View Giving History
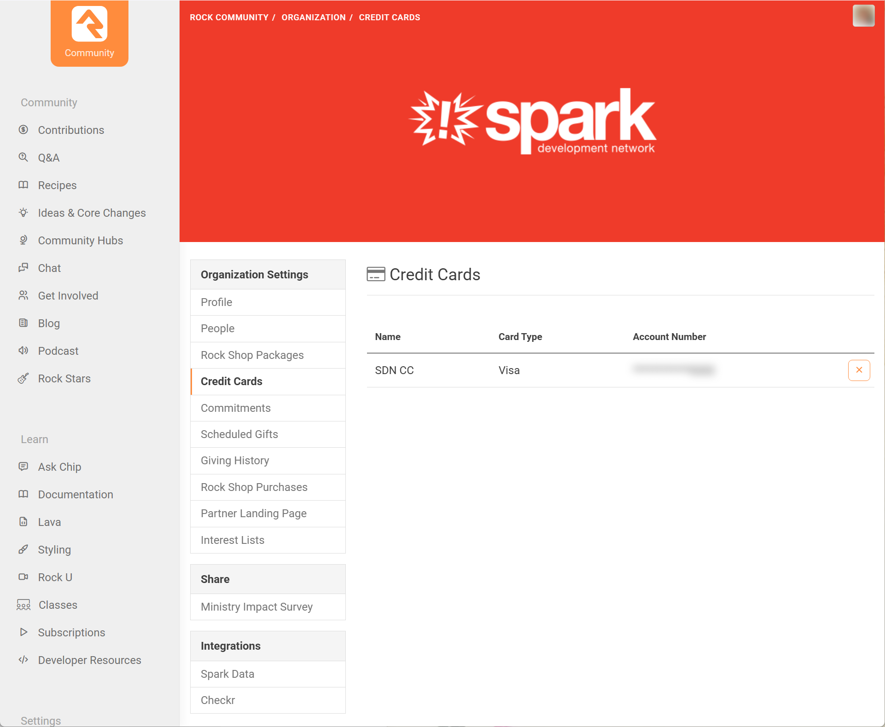This screenshot has width=885, height=727. click(x=268, y=461)
